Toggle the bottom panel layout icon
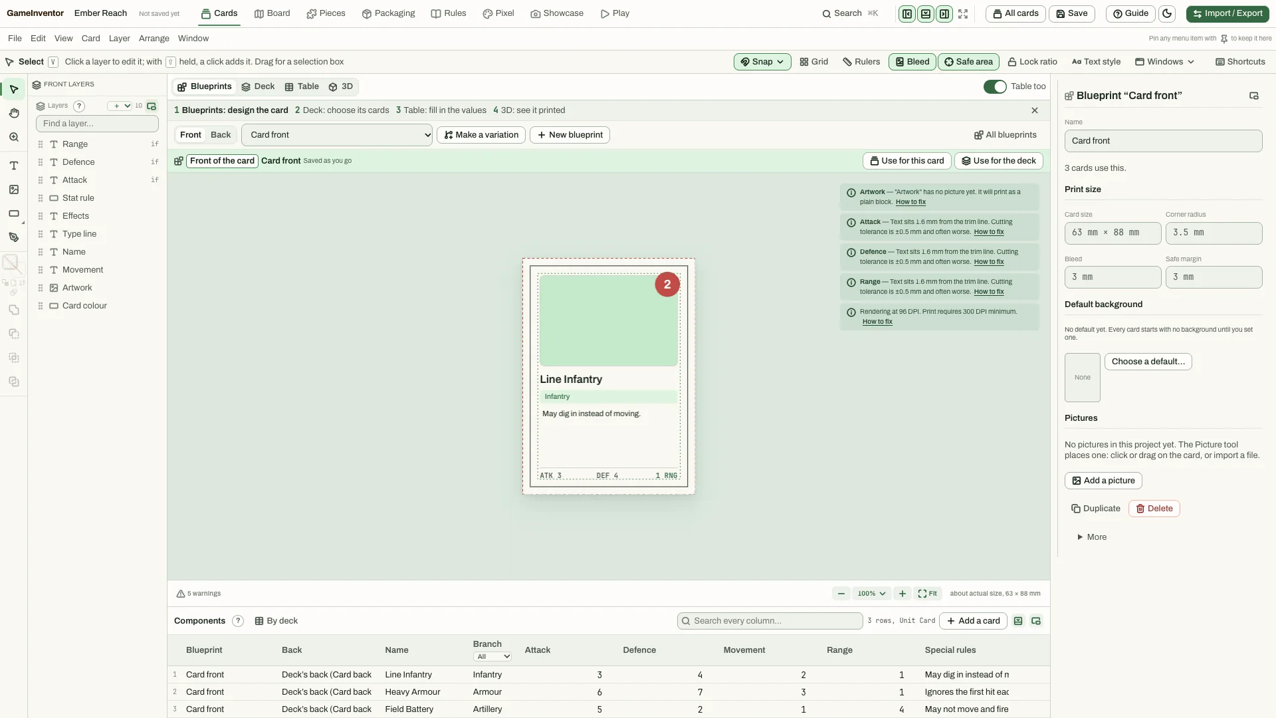Image resolution: width=1276 pixels, height=718 pixels. [926, 13]
